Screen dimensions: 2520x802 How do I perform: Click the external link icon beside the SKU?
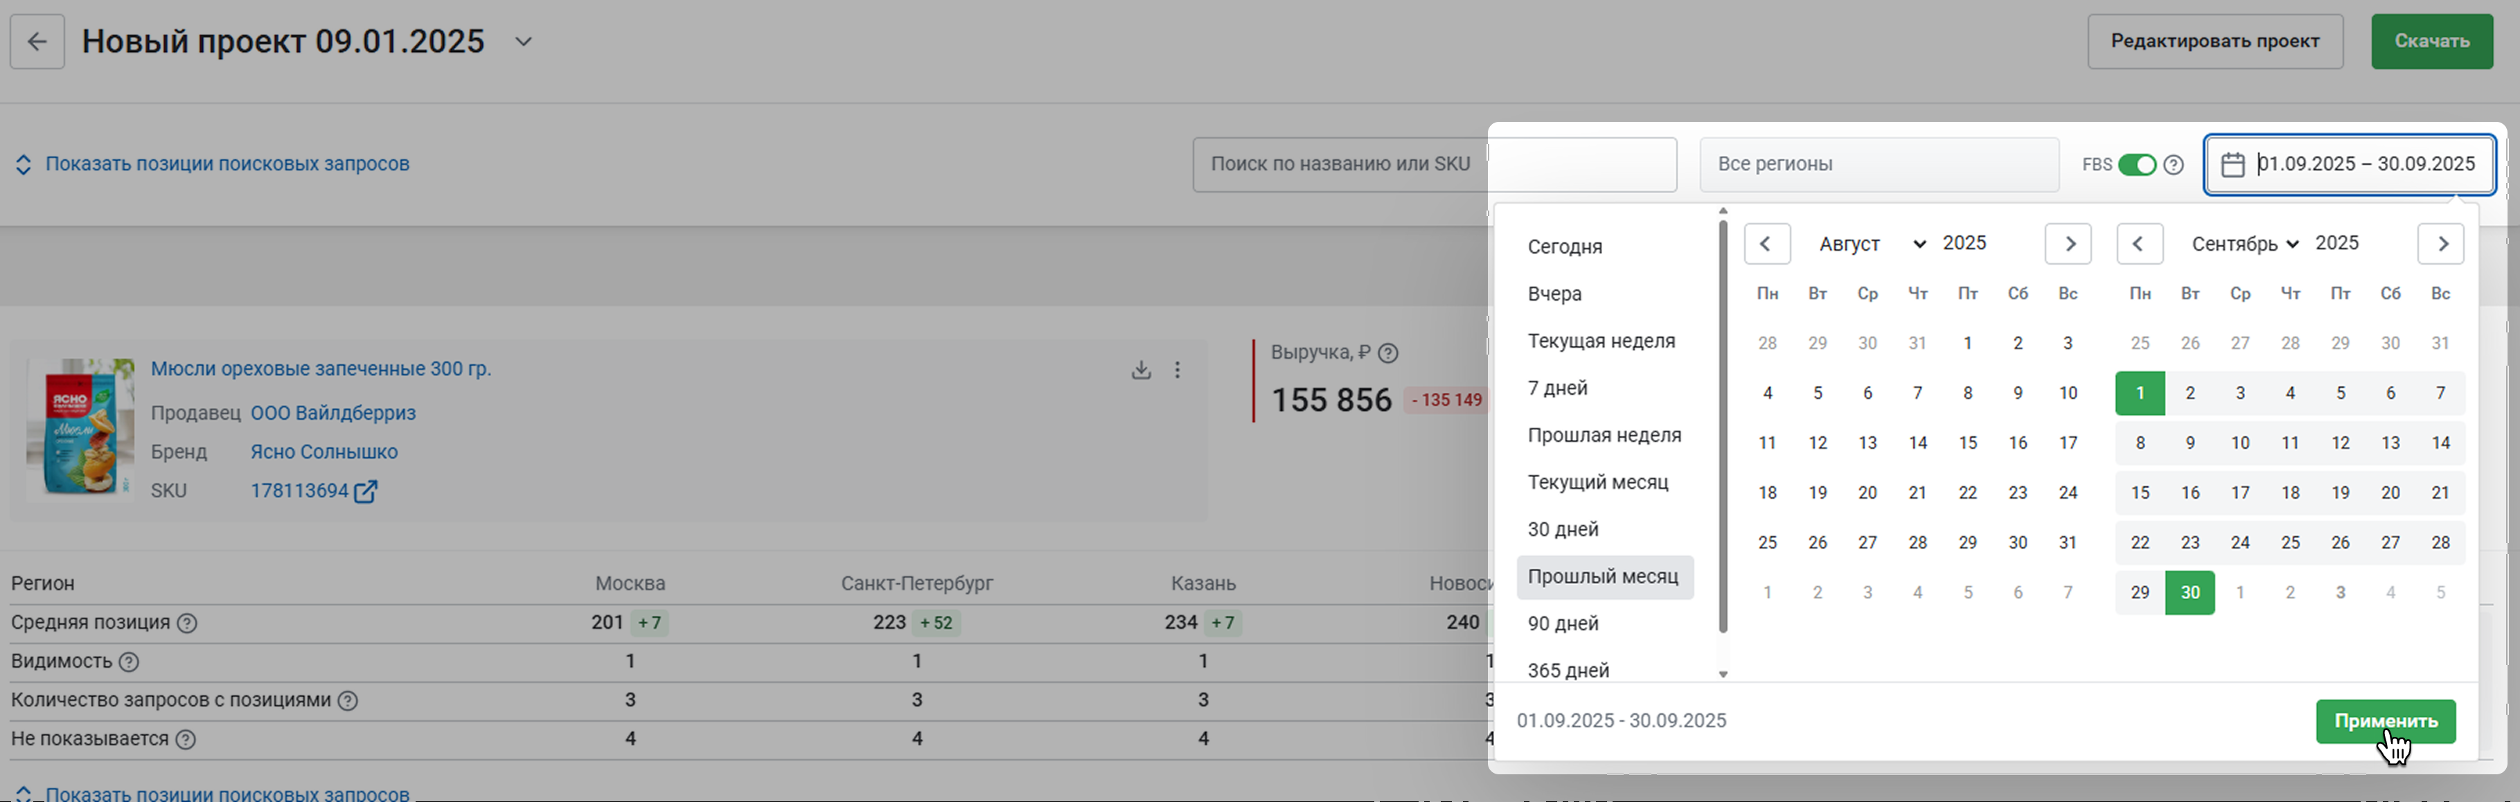(366, 491)
